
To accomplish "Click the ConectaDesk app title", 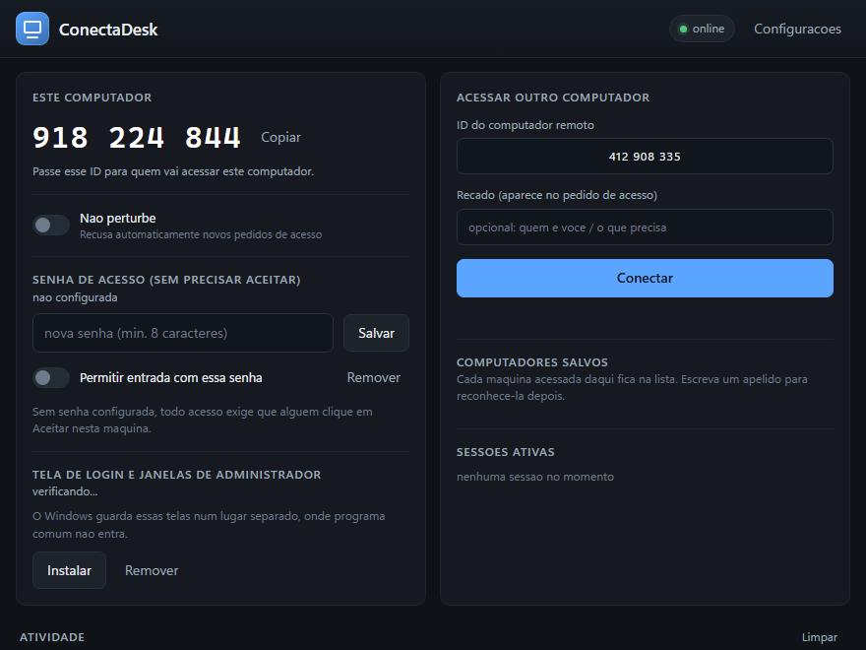I will pyautogui.click(x=108, y=30).
